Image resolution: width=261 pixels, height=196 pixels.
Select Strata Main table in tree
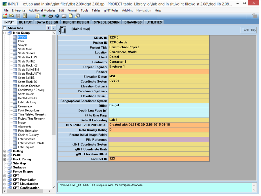tap(25, 49)
